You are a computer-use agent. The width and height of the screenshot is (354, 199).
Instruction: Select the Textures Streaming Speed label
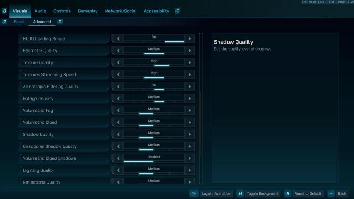(49, 75)
